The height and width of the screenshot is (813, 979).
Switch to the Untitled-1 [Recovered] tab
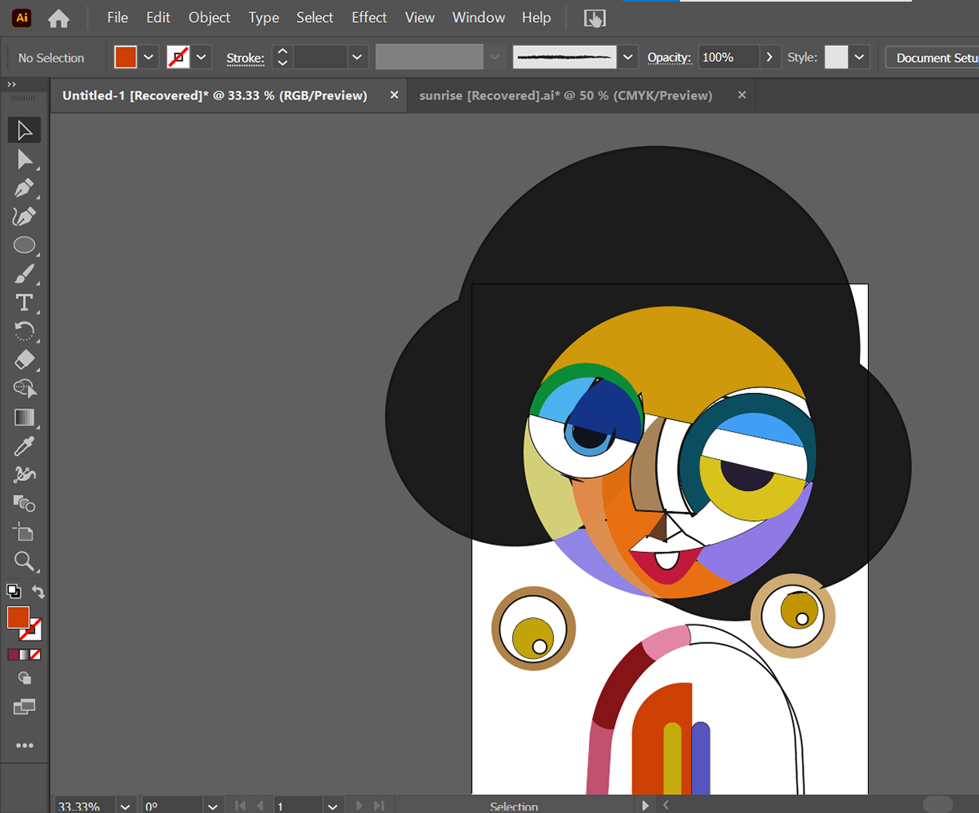215,95
